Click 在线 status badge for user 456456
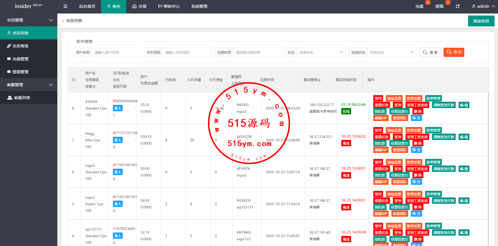The width and height of the screenshot is (498, 246). pyautogui.click(x=346, y=111)
